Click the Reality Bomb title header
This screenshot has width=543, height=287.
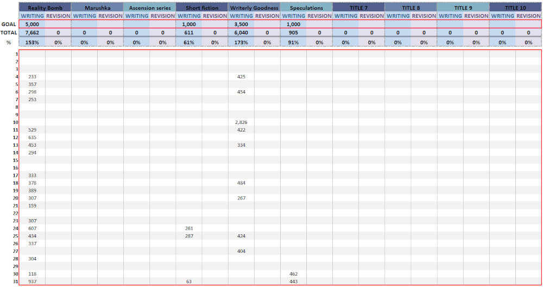coord(45,8)
